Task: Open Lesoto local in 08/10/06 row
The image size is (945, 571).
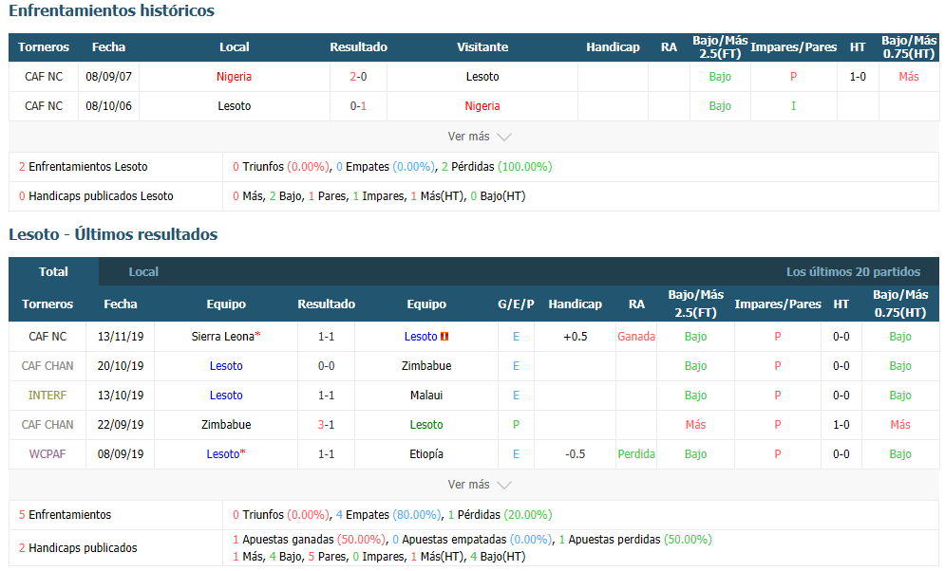Action: [x=234, y=106]
